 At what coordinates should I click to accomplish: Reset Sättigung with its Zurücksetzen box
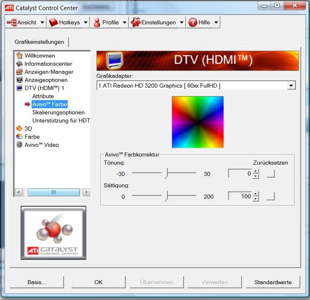tap(270, 196)
